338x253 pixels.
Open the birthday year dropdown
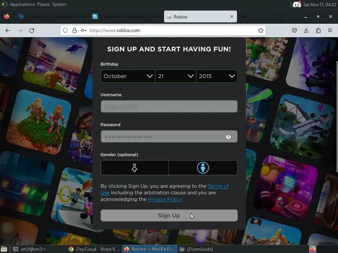pyautogui.click(x=217, y=76)
